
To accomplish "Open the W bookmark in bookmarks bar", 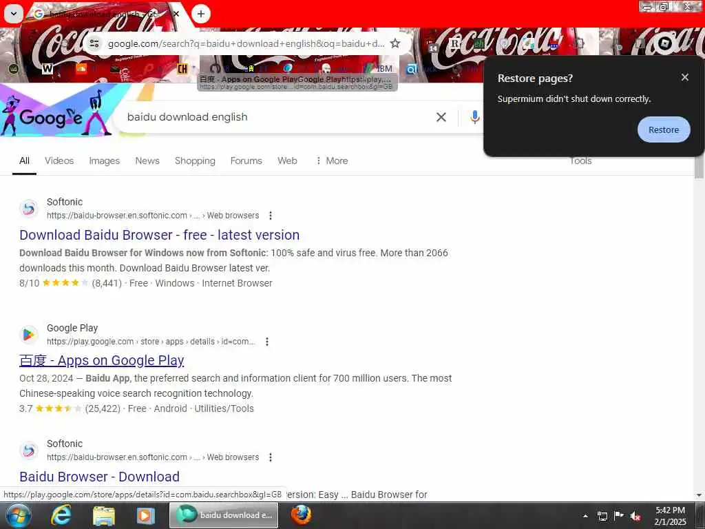I will coord(48,68).
